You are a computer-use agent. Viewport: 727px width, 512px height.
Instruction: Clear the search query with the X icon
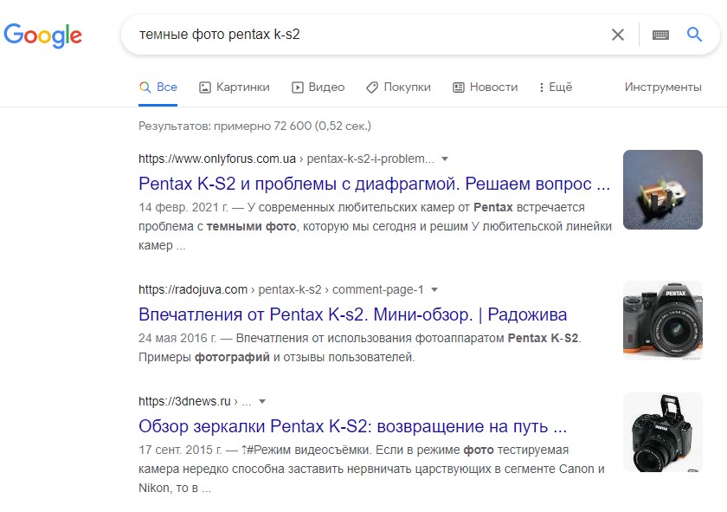(618, 35)
